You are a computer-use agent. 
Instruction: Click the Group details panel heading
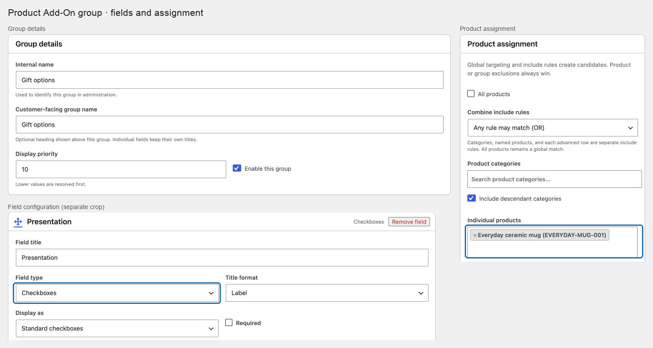tap(39, 44)
